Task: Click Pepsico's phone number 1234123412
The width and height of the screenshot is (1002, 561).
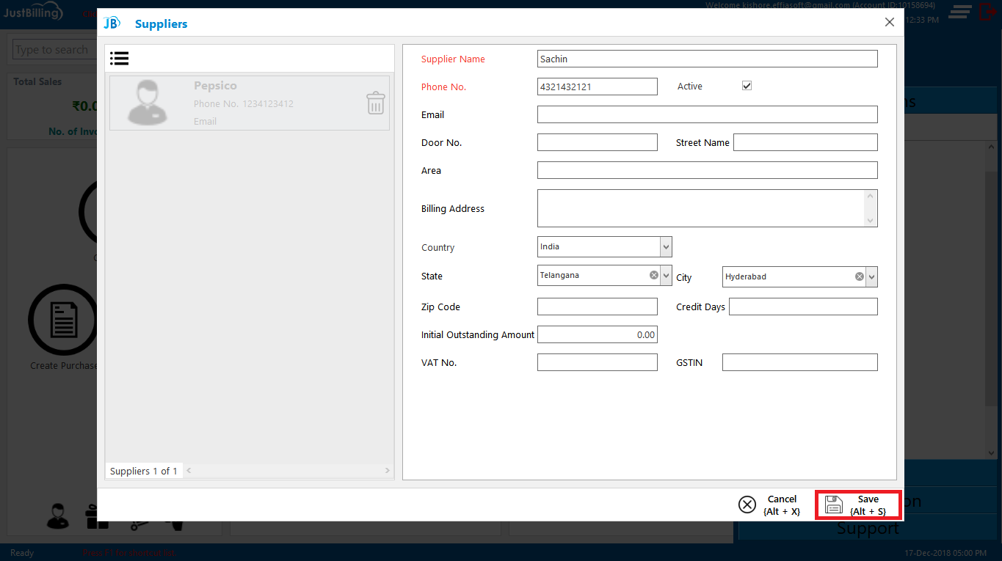Action: (x=268, y=103)
